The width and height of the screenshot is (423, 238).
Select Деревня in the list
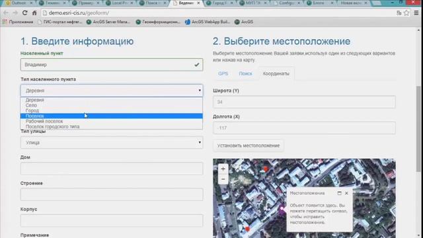pyautogui.click(x=112, y=100)
